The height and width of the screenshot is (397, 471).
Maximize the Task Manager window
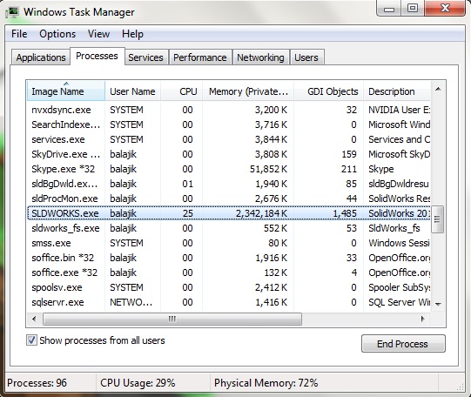413,9
